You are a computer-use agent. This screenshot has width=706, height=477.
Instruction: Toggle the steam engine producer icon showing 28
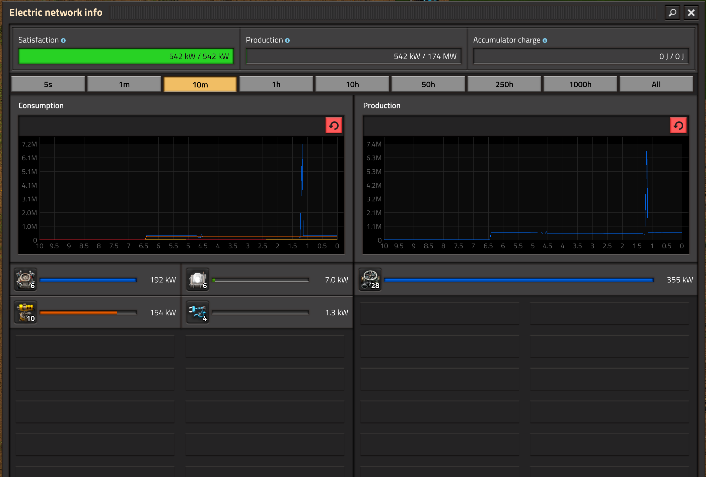pos(370,280)
